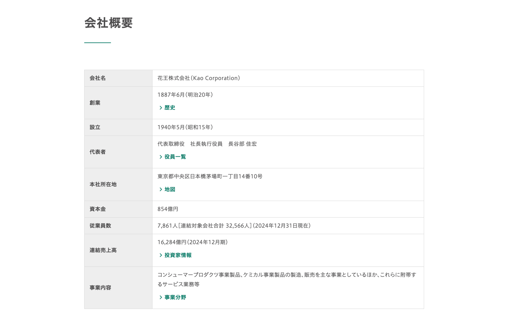
Task: Click the head office address text
Action: point(210,176)
